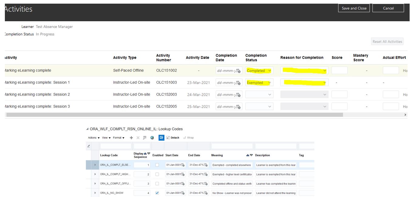This screenshot has height=197, width=416.
Task: Open the Exempted status dropdown for Session 1
Action: pos(269,82)
